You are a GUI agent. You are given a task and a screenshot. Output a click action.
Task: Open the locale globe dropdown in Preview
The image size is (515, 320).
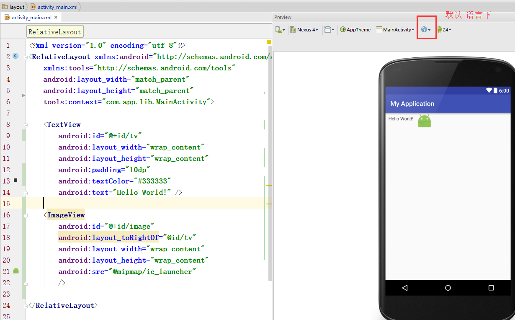426,30
